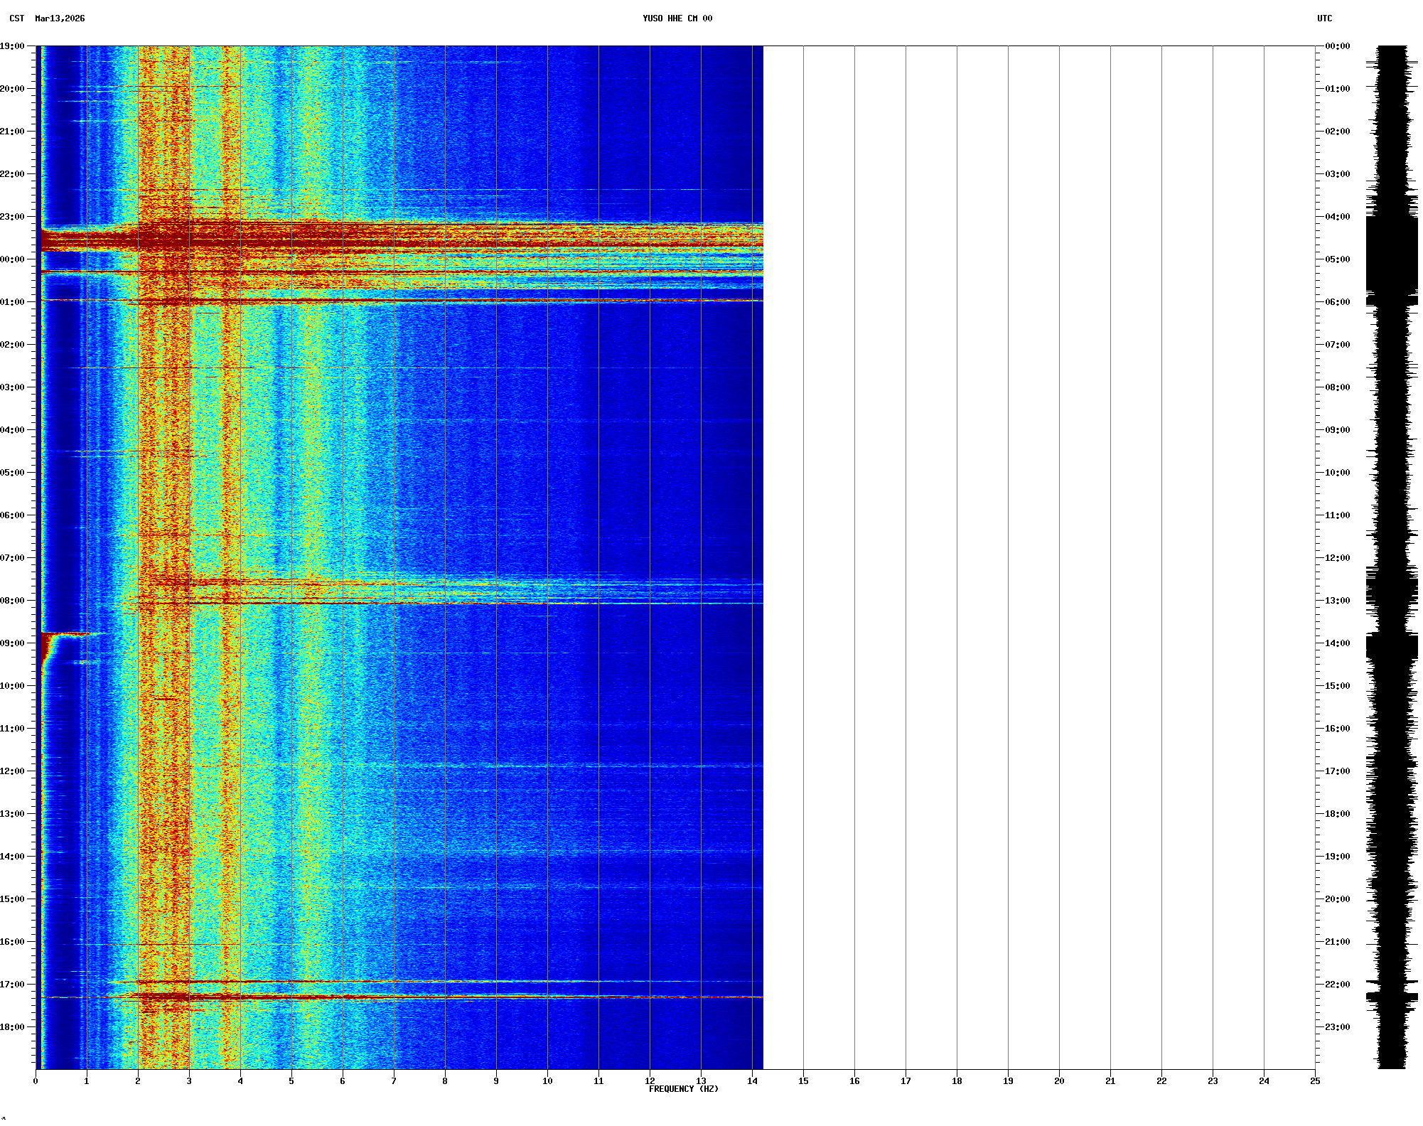Click the YUSO HHE CM 00 title
Viewport: 1423px width, 1126px height.
[x=677, y=18]
